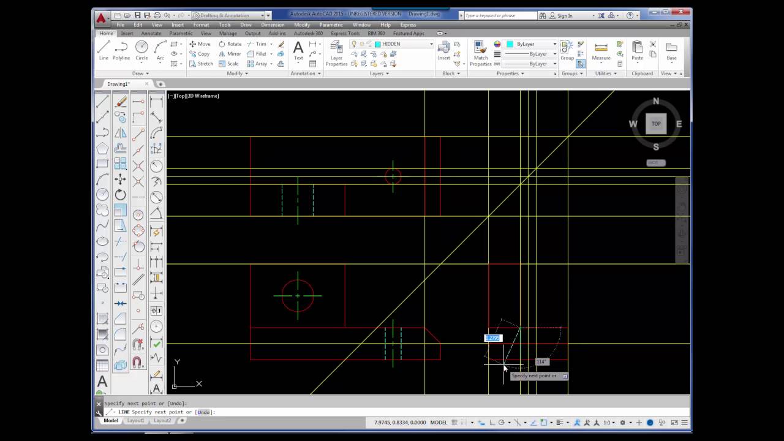784x441 pixels.
Task: Expand the Draw panel flyout
Action: coord(140,73)
